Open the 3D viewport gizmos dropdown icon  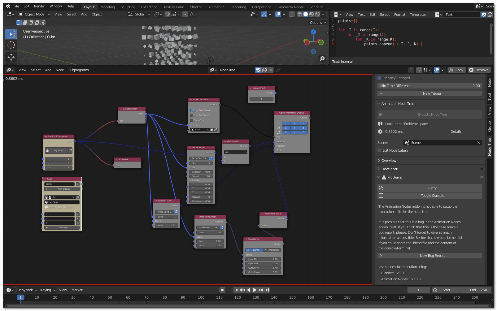pyautogui.click(x=270, y=14)
